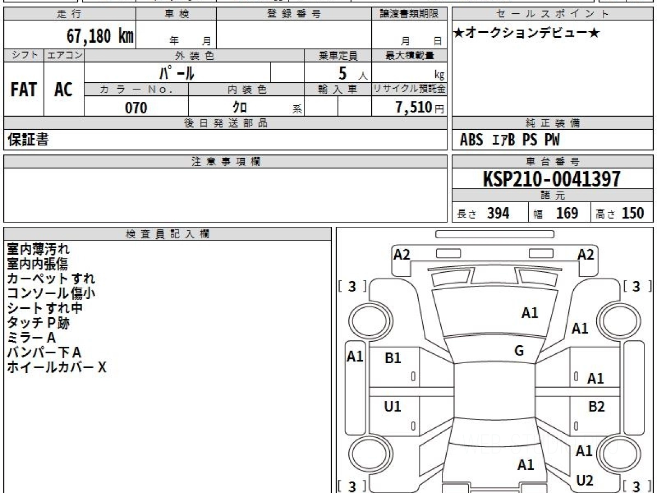The width and height of the screenshot is (657, 493).
Task: Click the パール exterior color value
Action: [x=177, y=72]
